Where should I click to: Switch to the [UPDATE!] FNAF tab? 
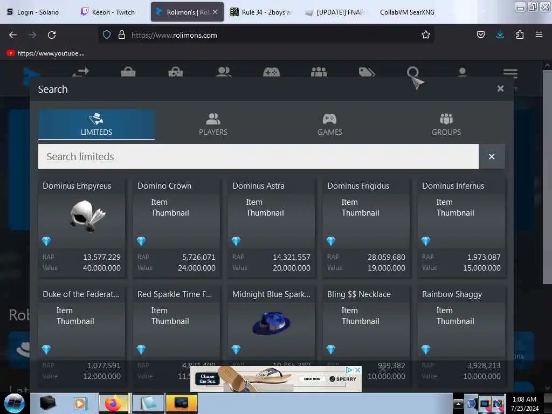[x=335, y=12]
